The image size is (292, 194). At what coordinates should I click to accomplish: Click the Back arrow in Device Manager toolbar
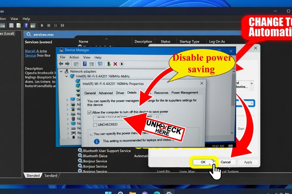[x=61, y=64]
